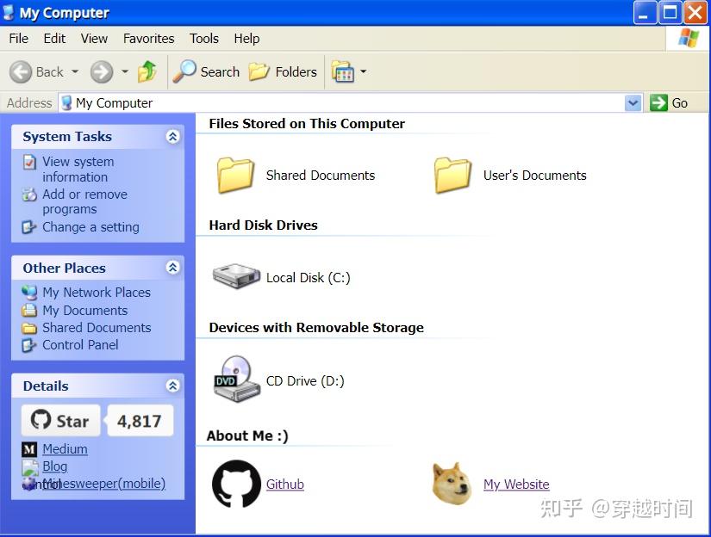Image resolution: width=711 pixels, height=537 pixels.
Task: Open the User's Documents folder icon
Action: tap(452, 172)
